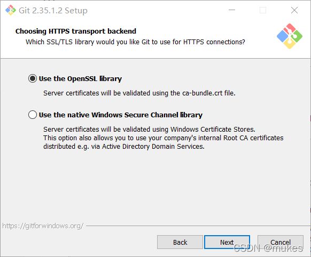Viewport: 311px width, 257px height.
Task: Click the Active Directory Domain Services line
Action: point(124,147)
